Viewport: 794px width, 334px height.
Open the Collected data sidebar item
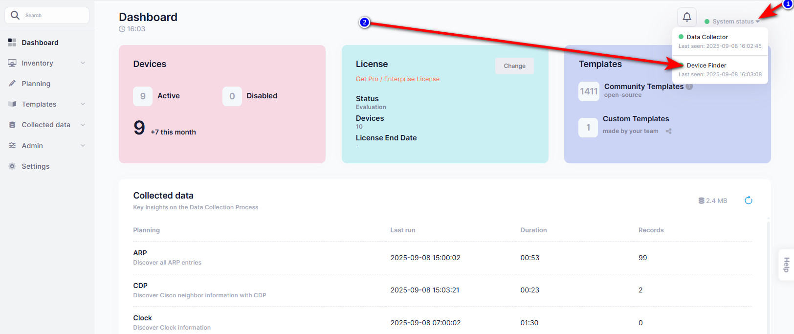[x=47, y=125]
